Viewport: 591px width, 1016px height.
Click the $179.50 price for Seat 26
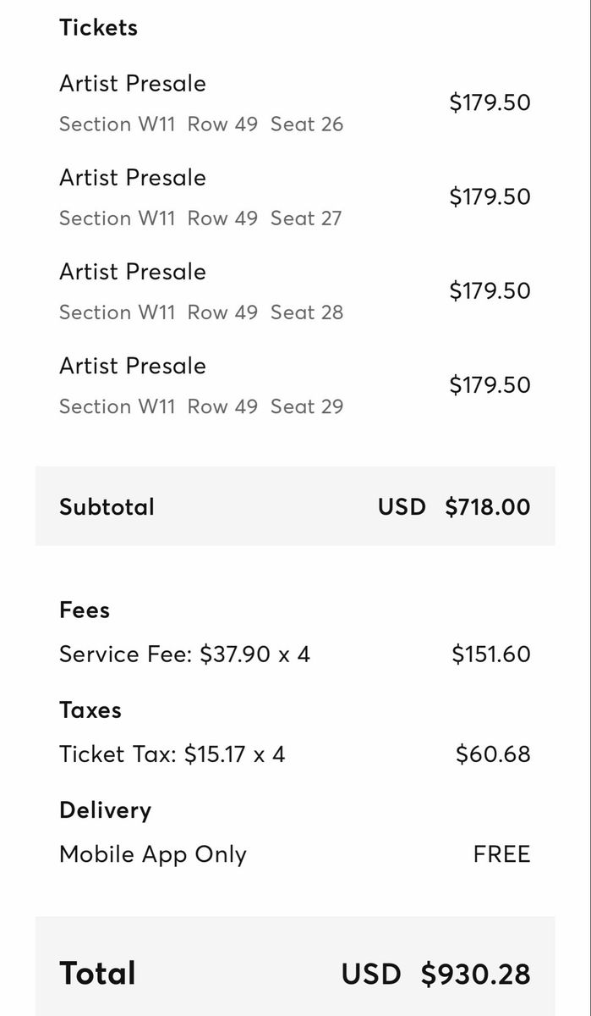pos(490,102)
